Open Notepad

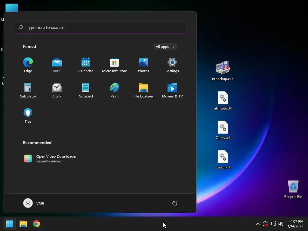(x=86, y=90)
